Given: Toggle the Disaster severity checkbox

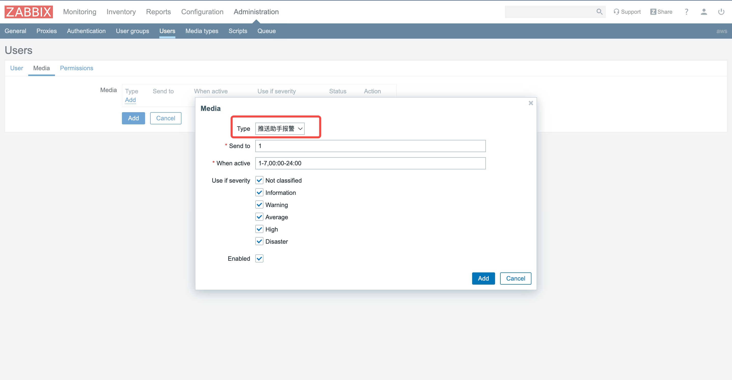Looking at the screenshot, I should coord(259,241).
